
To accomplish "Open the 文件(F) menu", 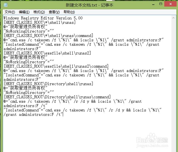I will pyautogui.click(x=10, y=12).
